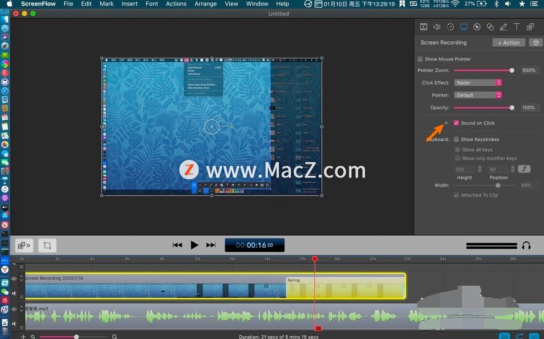The width and height of the screenshot is (544, 339).
Task: Play the timeline
Action: click(x=194, y=246)
